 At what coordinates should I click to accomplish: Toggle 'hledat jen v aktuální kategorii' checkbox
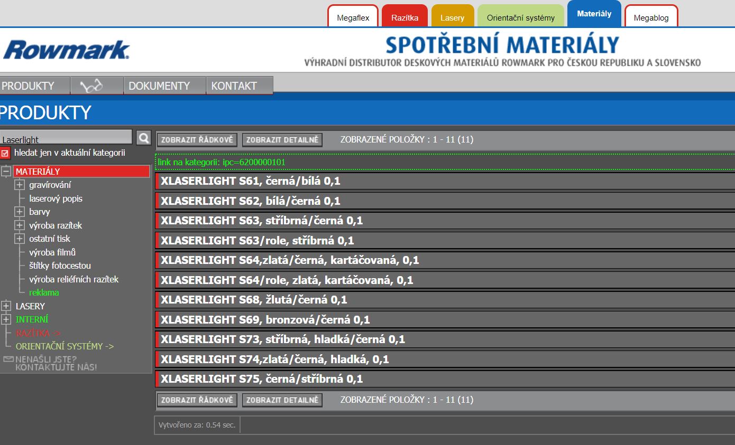click(x=5, y=153)
